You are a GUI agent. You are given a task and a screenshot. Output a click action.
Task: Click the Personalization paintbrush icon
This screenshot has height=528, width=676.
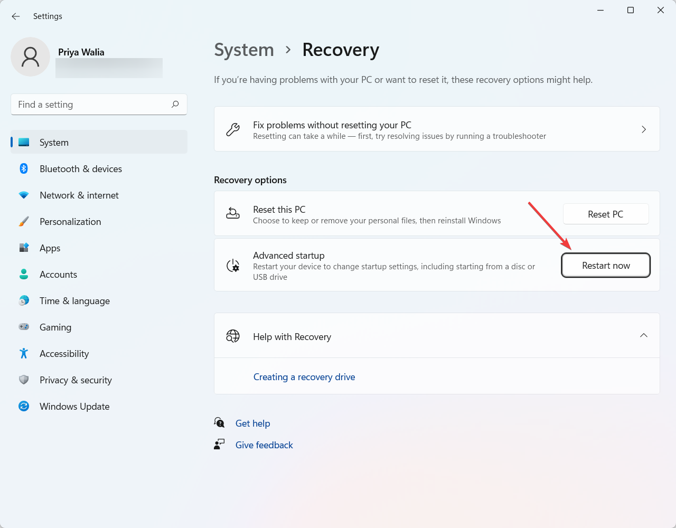[x=24, y=222]
